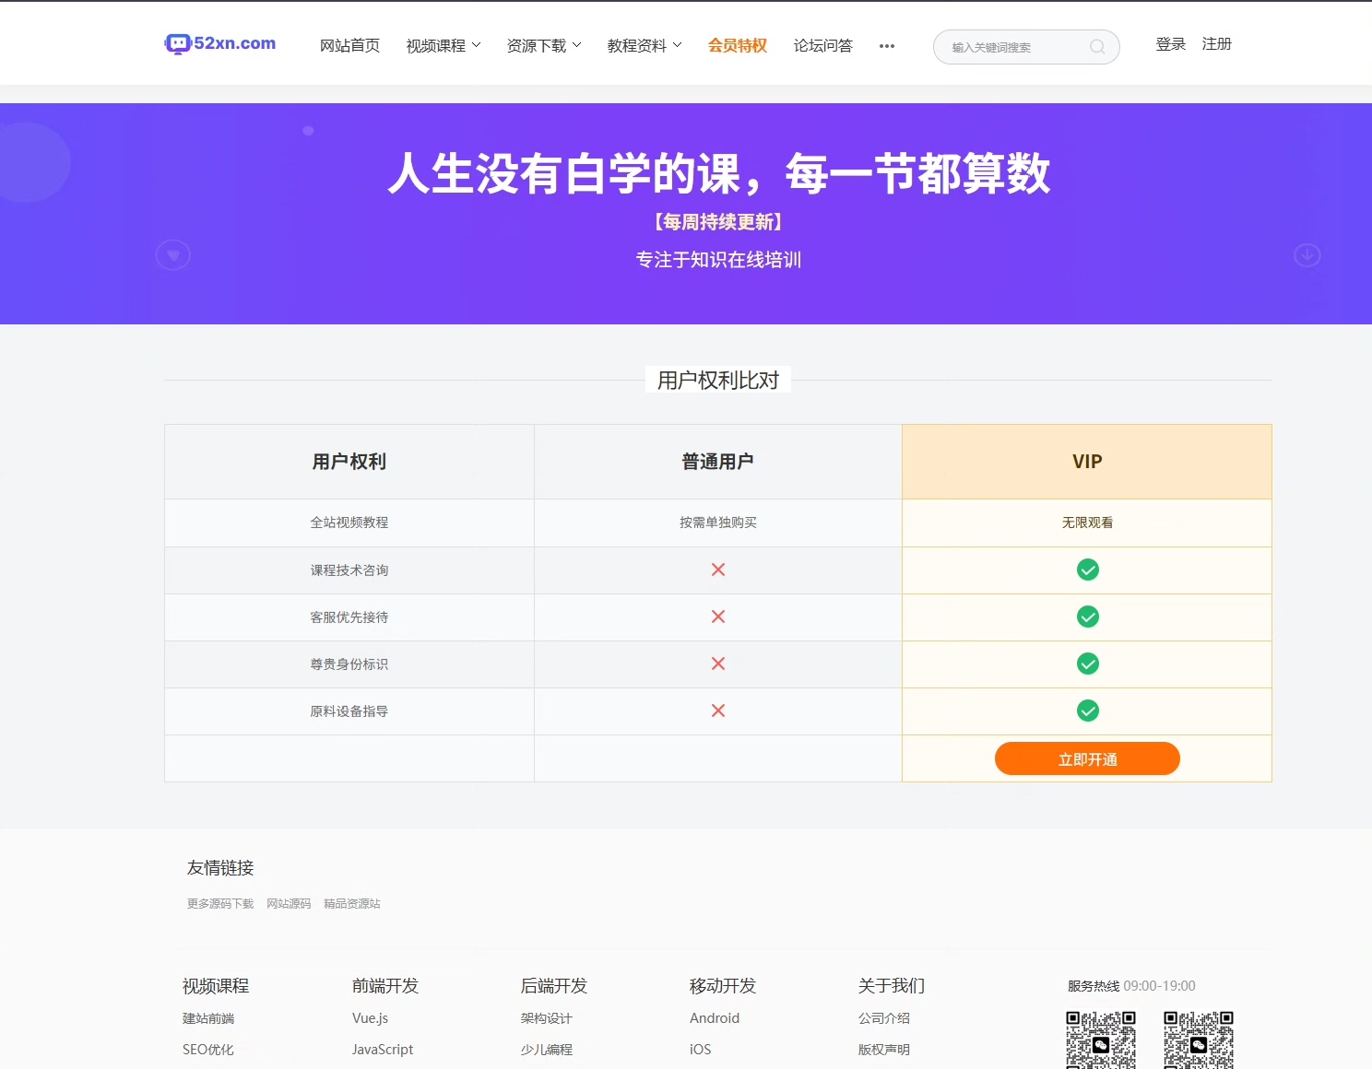Open the 论坛问答 section
Viewport: 1372px width, 1069px height.
pyautogui.click(x=822, y=45)
